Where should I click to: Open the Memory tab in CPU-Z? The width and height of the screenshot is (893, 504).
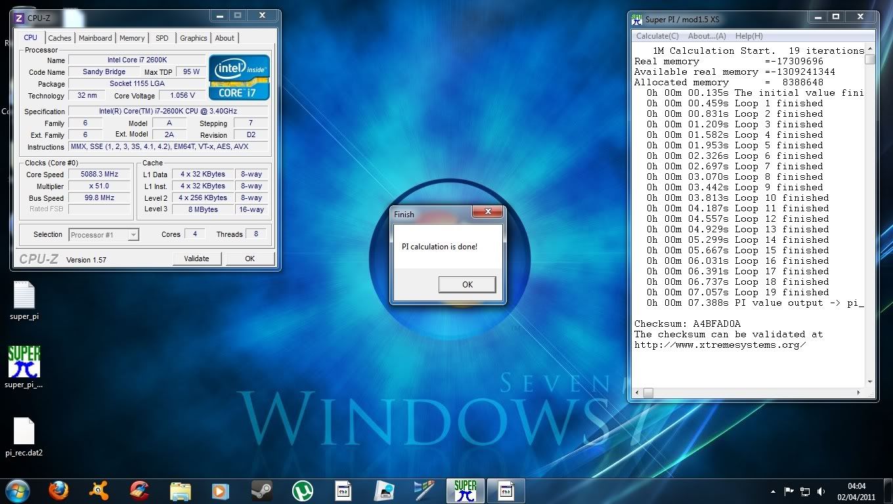(x=132, y=38)
